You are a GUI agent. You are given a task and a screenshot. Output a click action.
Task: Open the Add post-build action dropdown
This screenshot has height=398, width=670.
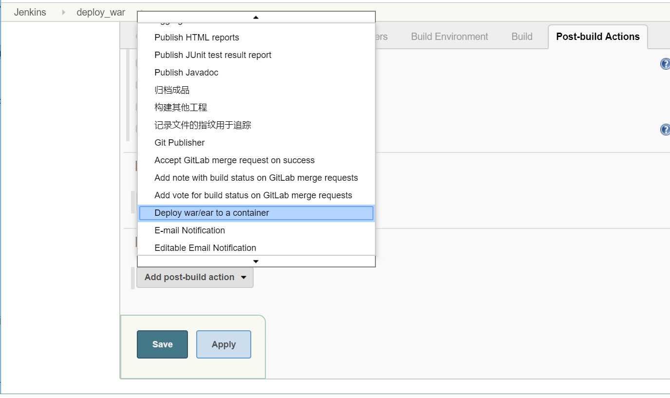click(195, 277)
